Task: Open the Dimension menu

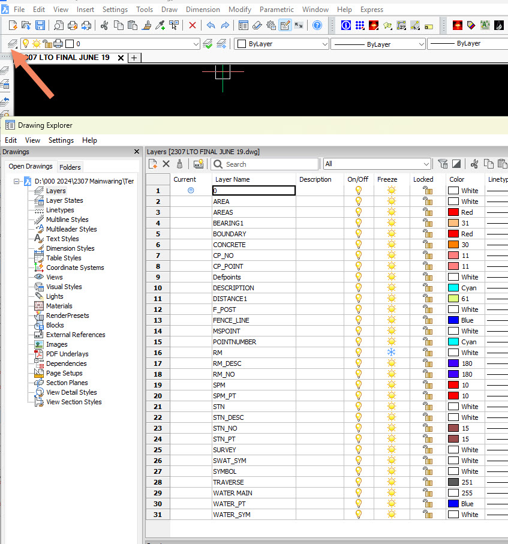Action: click(203, 10)
